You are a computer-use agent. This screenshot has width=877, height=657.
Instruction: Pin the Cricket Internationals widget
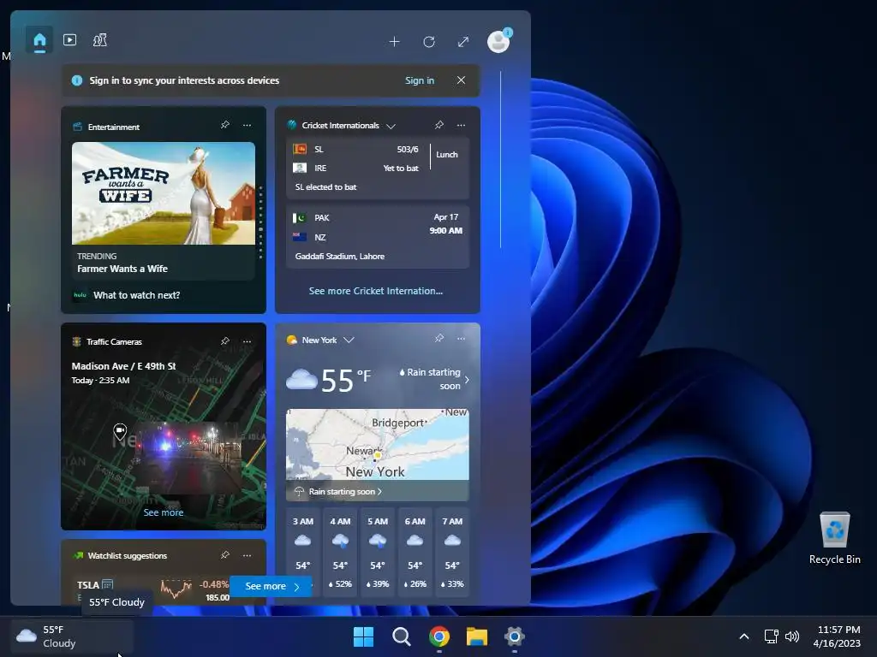pos(439,125)
